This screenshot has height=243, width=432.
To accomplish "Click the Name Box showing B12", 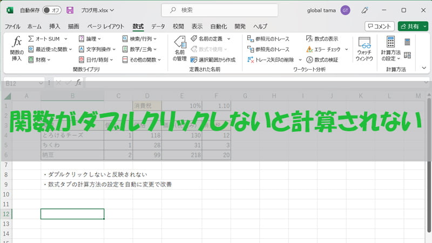I will click(22, 83).
